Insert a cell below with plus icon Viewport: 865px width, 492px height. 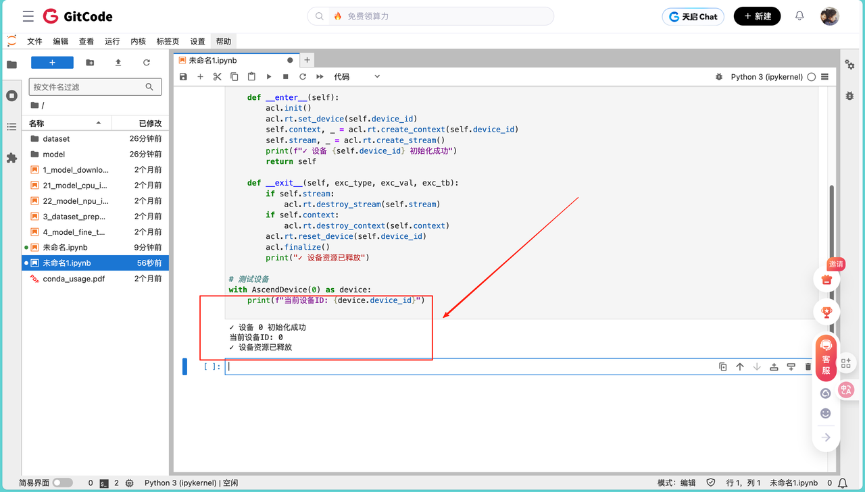(x=200, y=77)
